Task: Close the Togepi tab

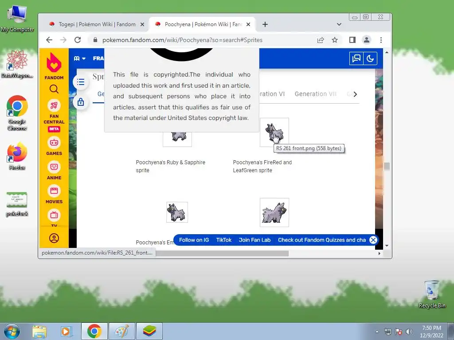Action: tap(142, 25)
